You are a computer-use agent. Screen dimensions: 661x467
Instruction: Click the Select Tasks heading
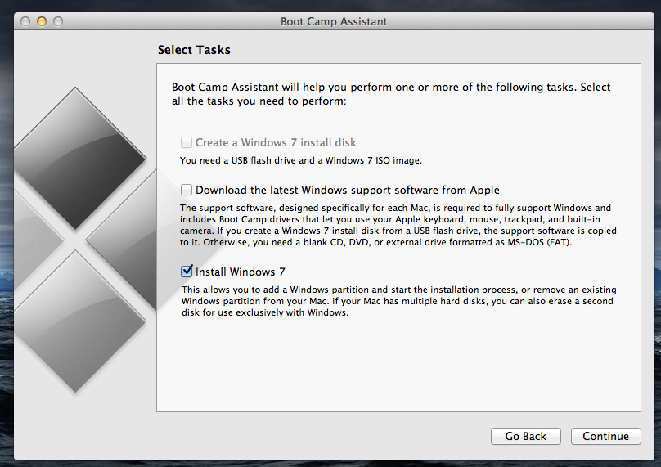pyautogui.click(x=194, y=50)
